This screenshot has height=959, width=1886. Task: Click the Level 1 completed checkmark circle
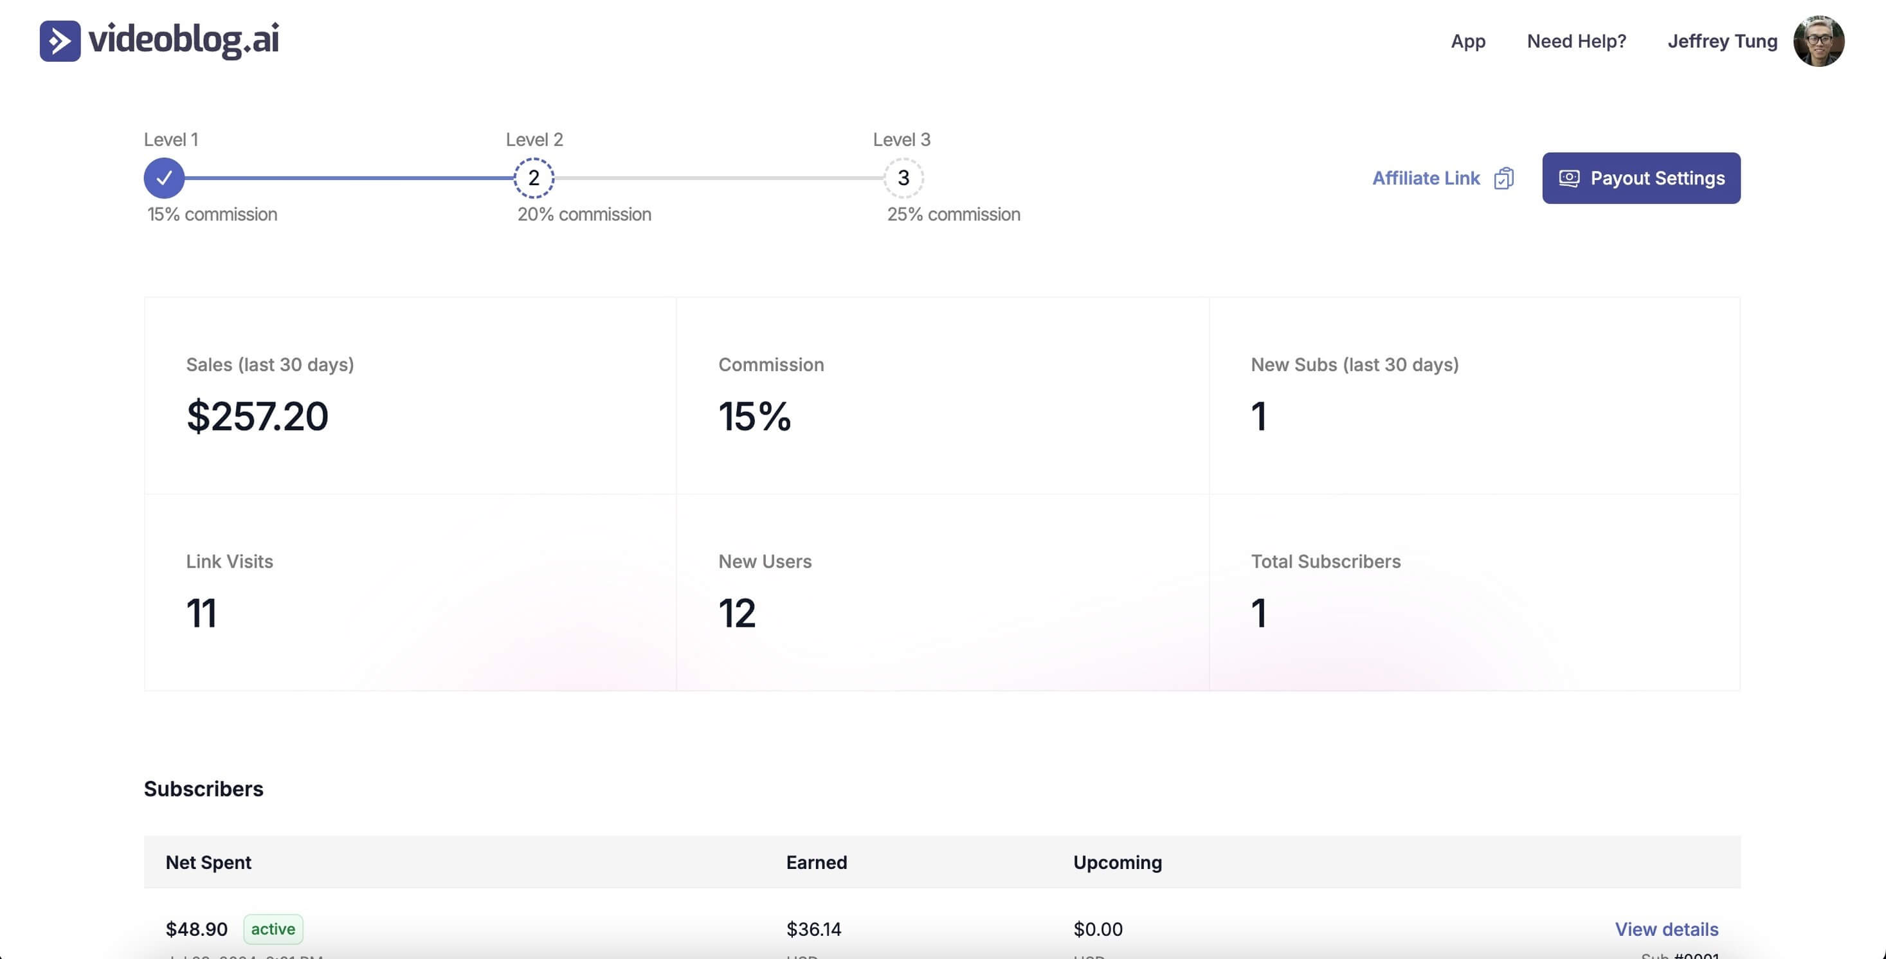click(163, 177)
